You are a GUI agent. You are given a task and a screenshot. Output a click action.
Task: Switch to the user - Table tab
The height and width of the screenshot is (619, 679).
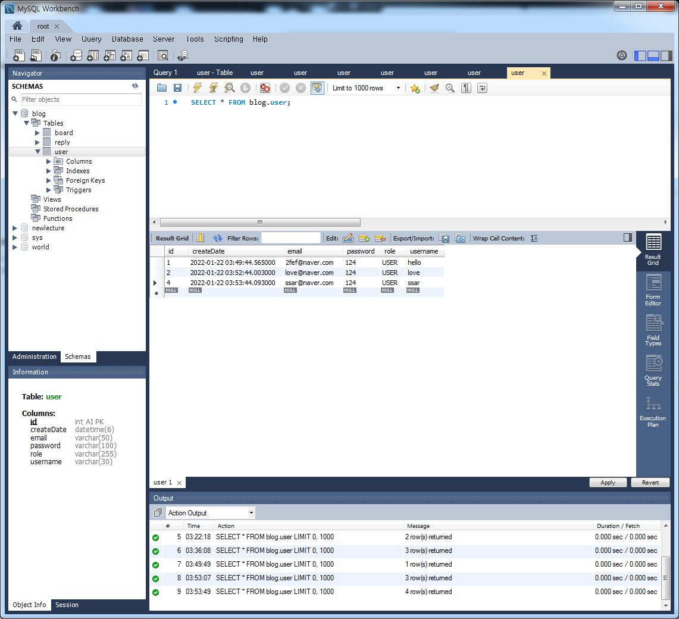(215, 73)
